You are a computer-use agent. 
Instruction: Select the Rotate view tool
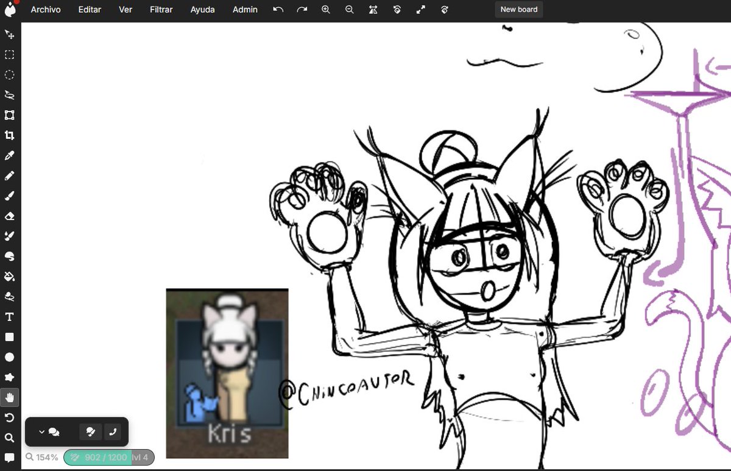coord(10,417)
